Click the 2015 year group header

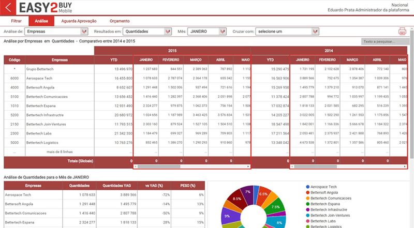pyautogui.click(x=172, y=51)
